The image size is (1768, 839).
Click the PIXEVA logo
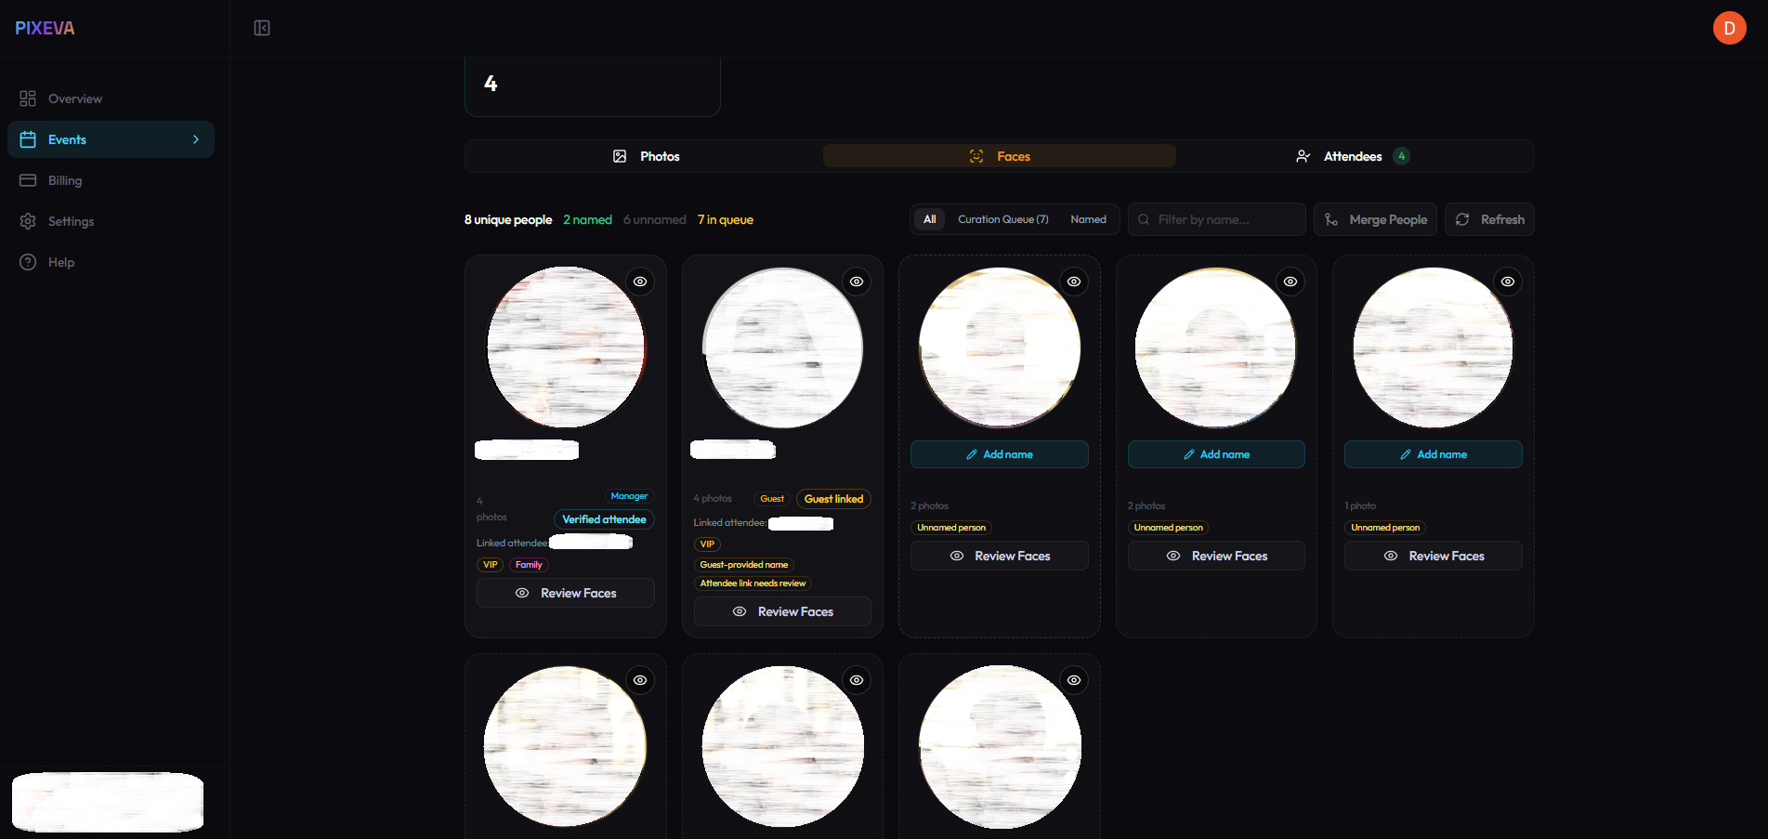point(44,28)
